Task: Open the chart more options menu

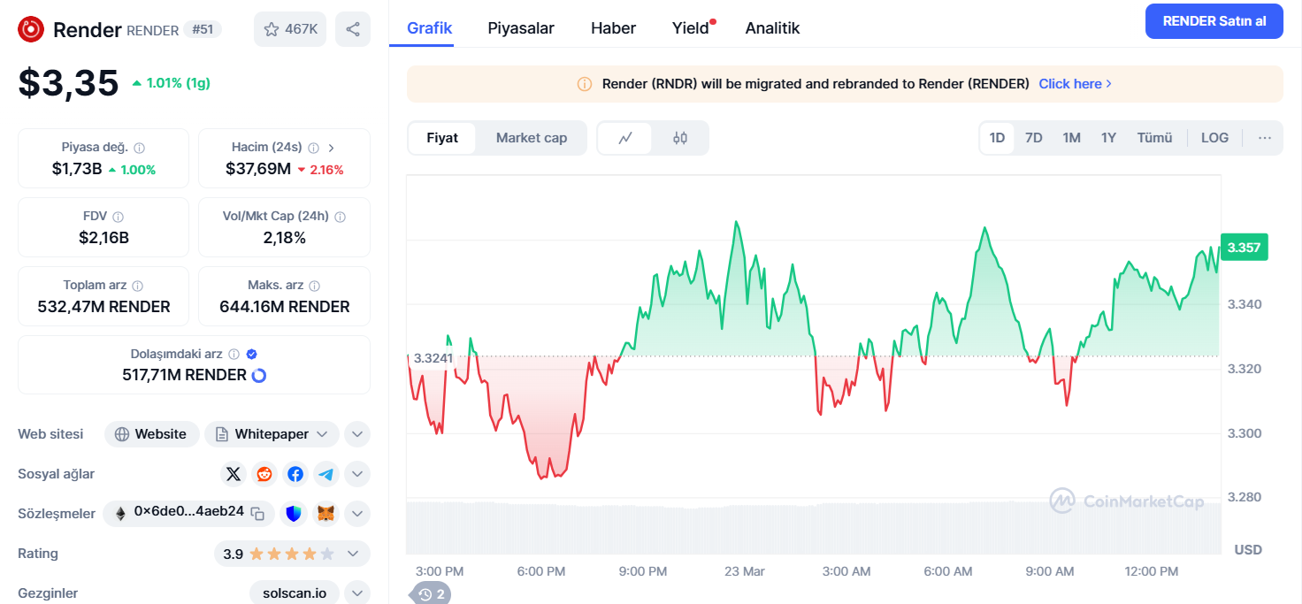Action: (1265, 138)
